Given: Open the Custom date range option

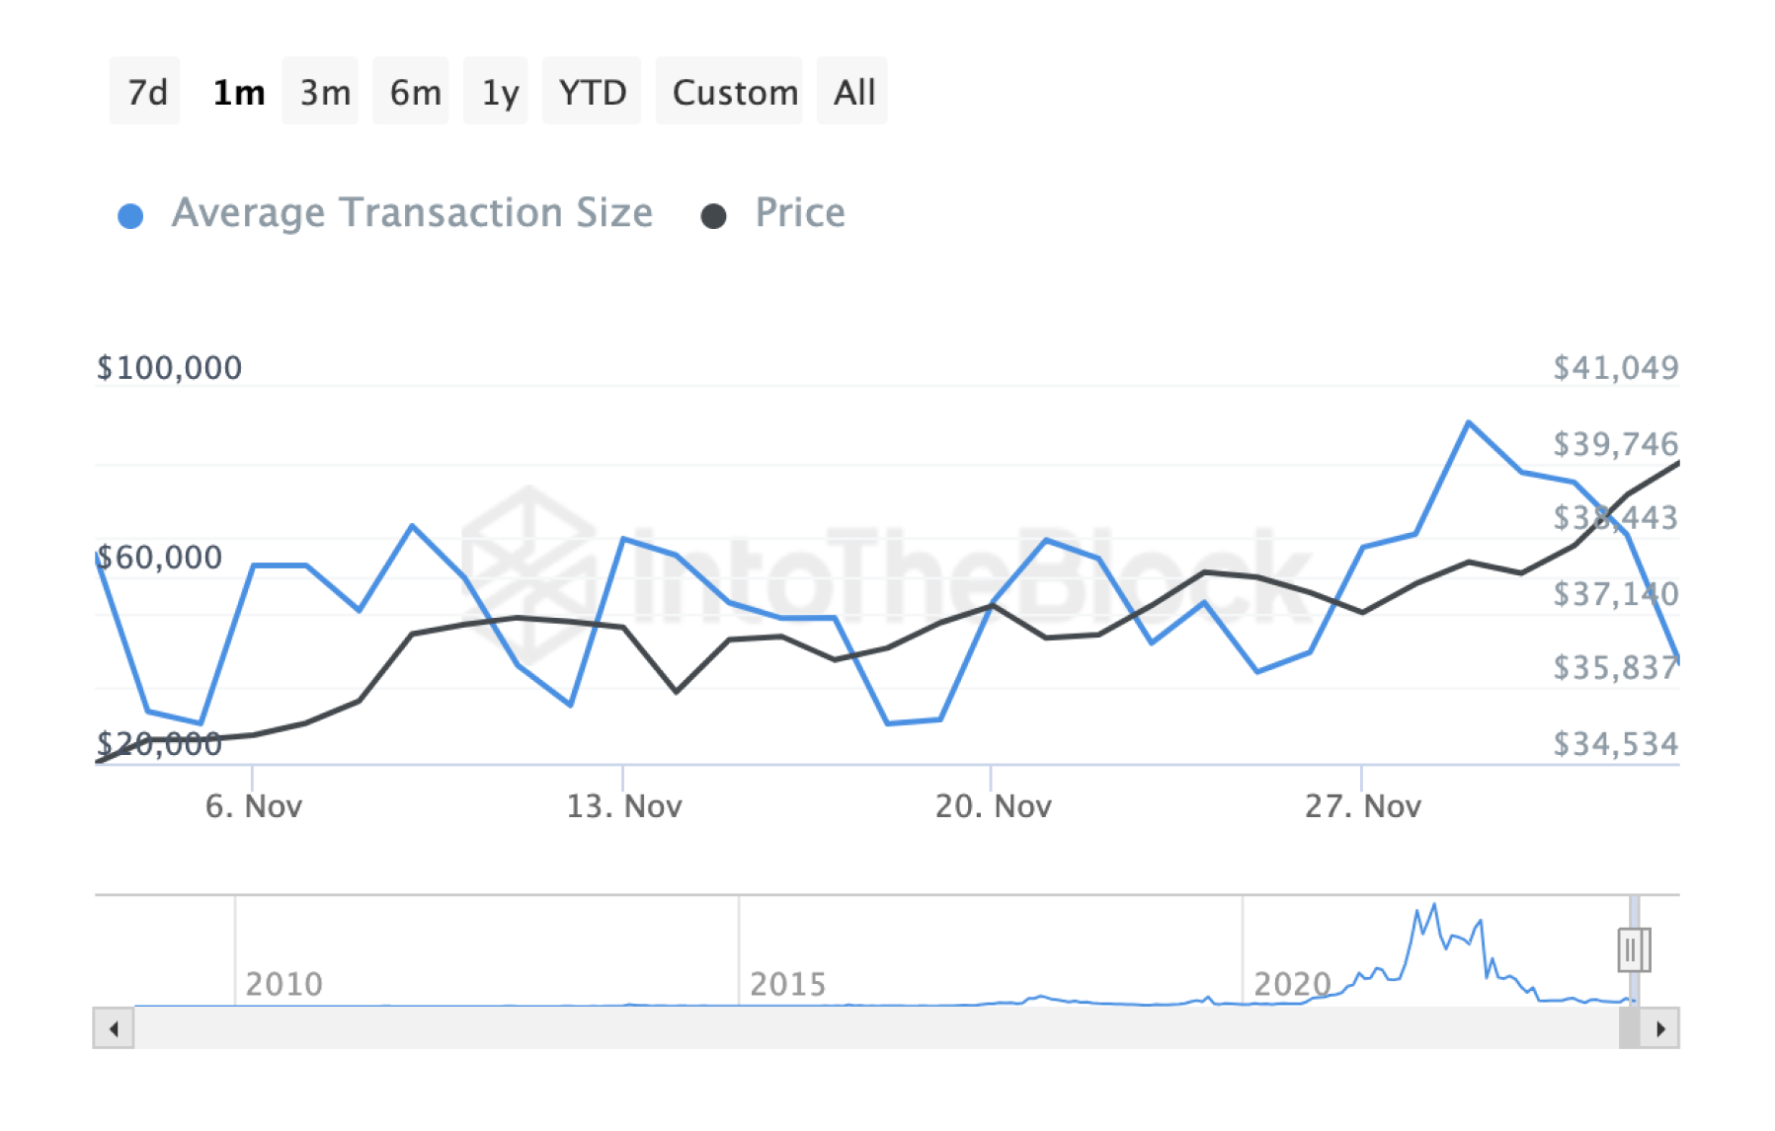Looking at the screenshot, I should pyautogui.click(x=734, y=91).
